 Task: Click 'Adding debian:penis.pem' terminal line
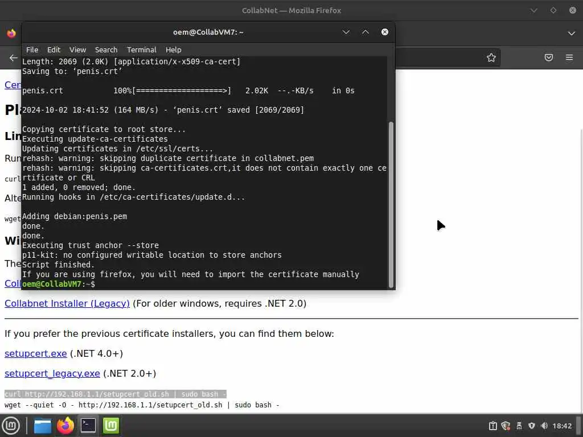pyautogui.click(x=75, y=216)
